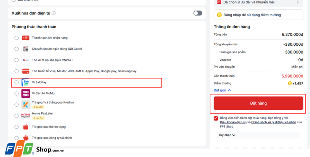Collapse order details with Rút gọn

tap(222, 90)
